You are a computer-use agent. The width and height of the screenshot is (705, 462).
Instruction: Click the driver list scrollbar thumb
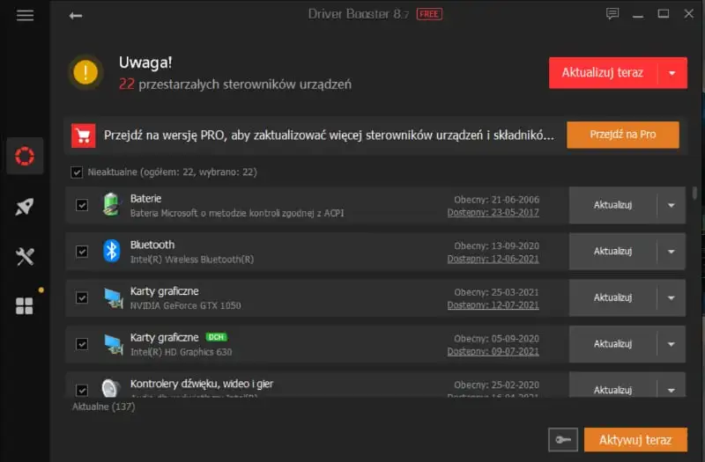[694, 193]
